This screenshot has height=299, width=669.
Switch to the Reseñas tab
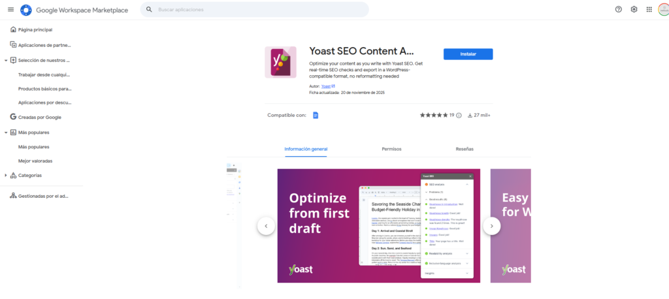click(x=465, y=149)
